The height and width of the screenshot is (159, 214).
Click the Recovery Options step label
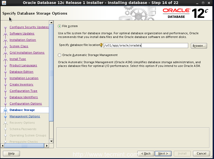[22, 123]
